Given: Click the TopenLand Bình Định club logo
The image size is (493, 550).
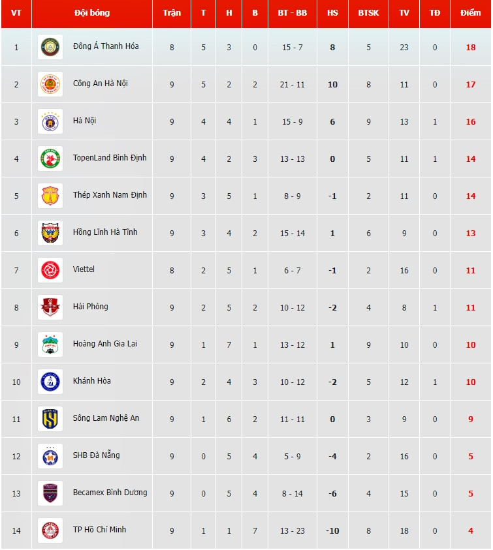Looking at the screenshot, I should [50, 159].
